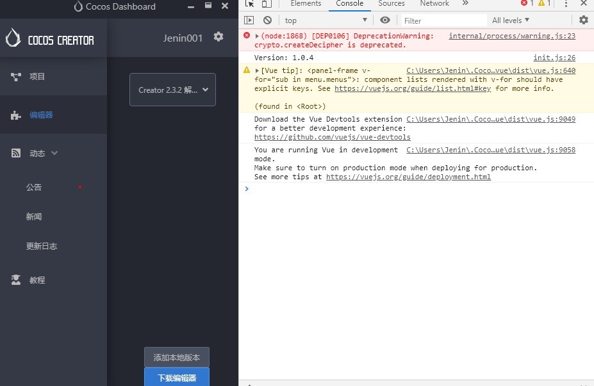Toggle the console sidebar panel
Image resolution: width=594 pixels, height=386 pixels.
click(x=249, y=20)
